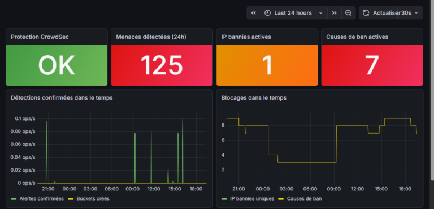Click the green OK status value

click(57, 65)
